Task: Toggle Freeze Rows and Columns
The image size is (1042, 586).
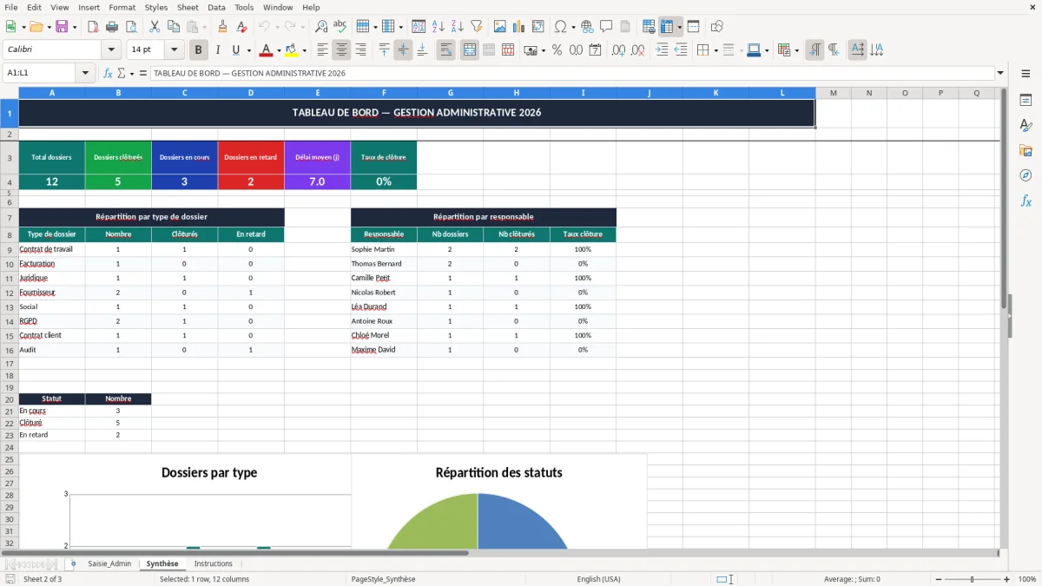Action: [667, 27]
